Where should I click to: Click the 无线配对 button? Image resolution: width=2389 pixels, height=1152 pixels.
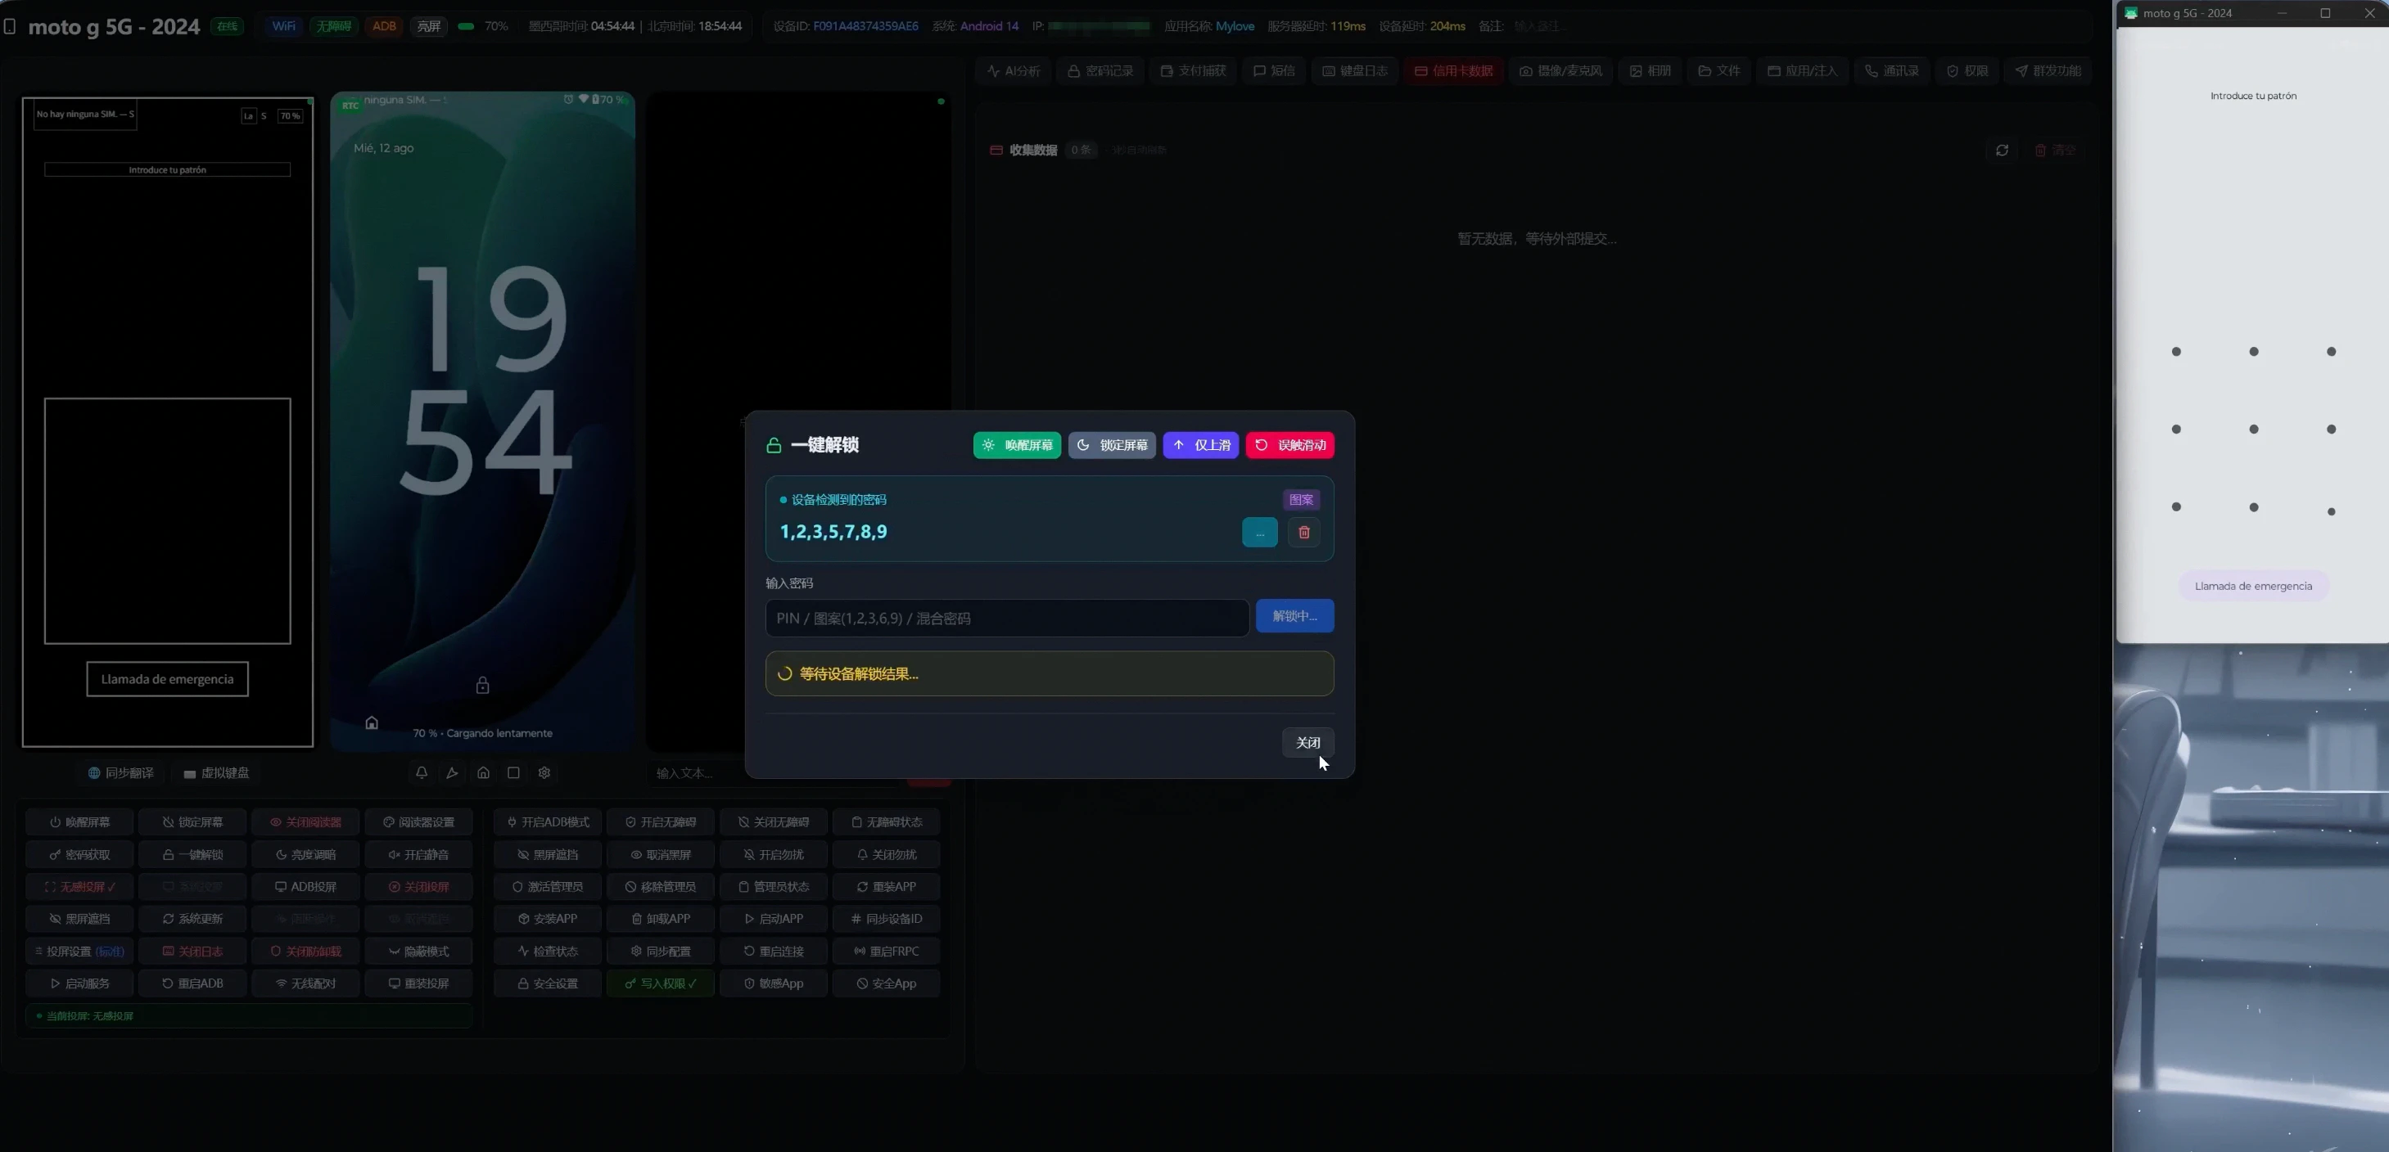306,983
